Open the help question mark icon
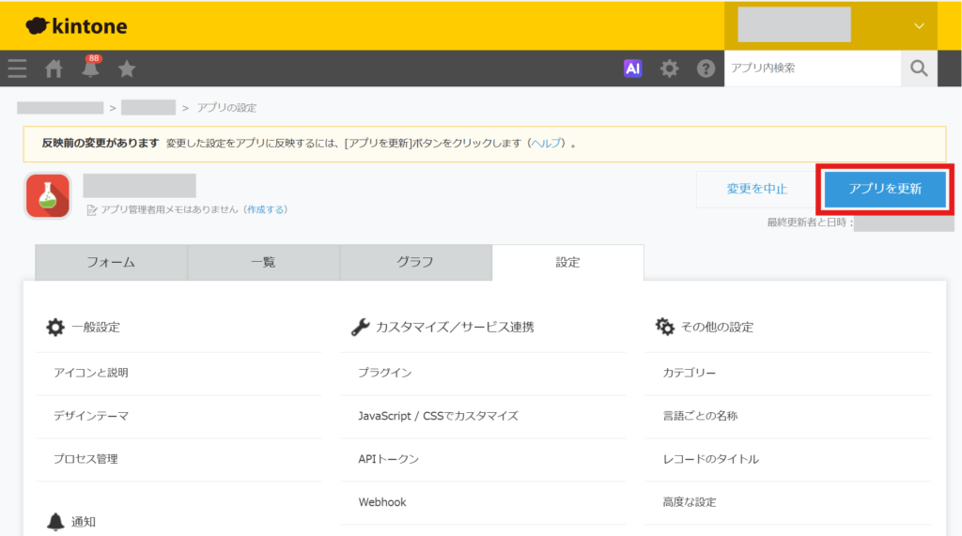This screenshot has width=962, height=536. (x=706, y=69)
